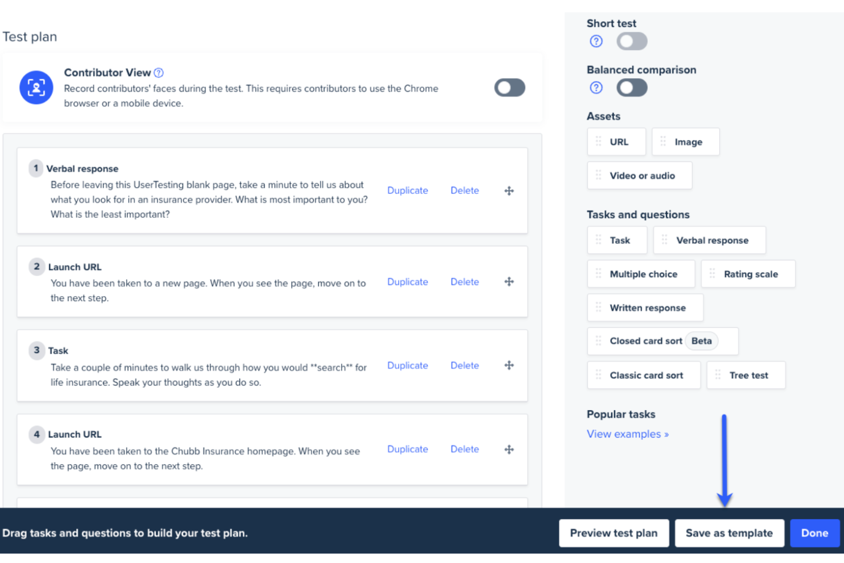
Task: Click the move handle on step 2 Launch URL
Action: point(508,281)
